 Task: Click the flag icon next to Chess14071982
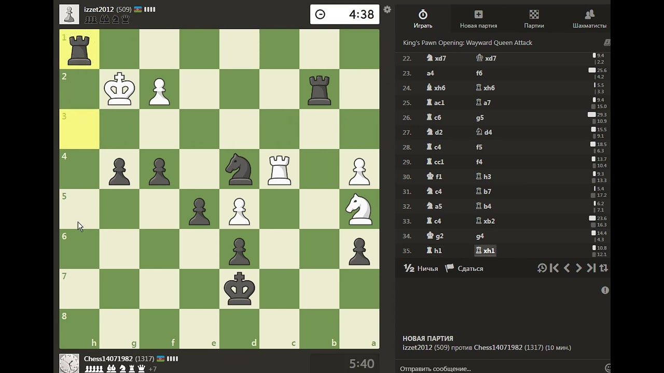tap(161, 358)
